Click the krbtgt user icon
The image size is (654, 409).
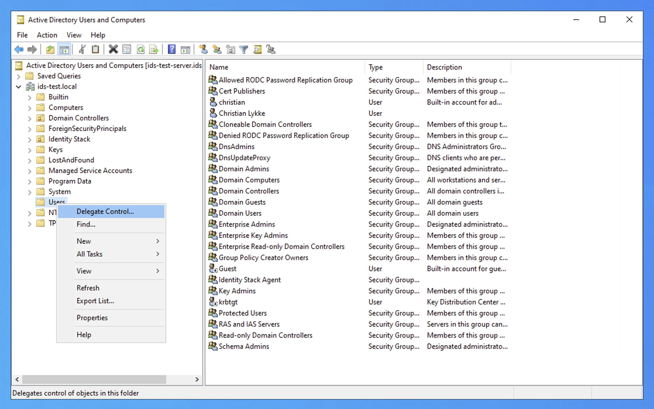point(213,301)
